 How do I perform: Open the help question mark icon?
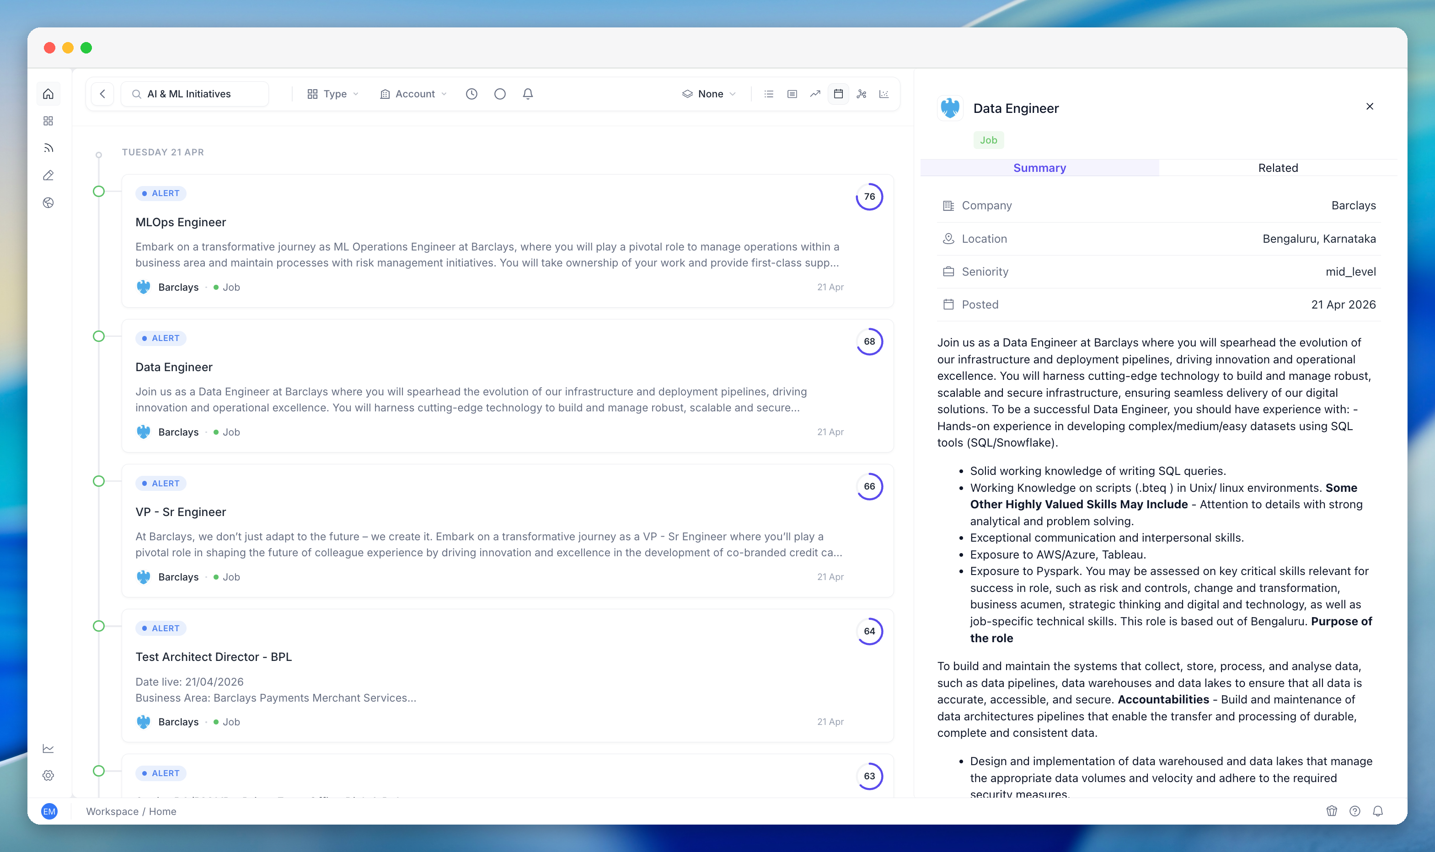[1355, 811]
